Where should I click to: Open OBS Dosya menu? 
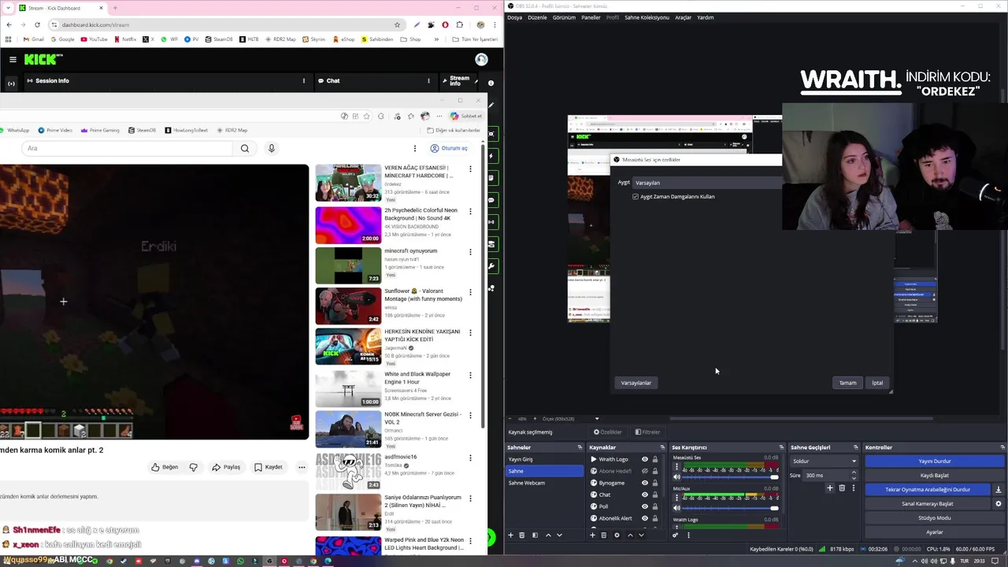coord(514,17)
